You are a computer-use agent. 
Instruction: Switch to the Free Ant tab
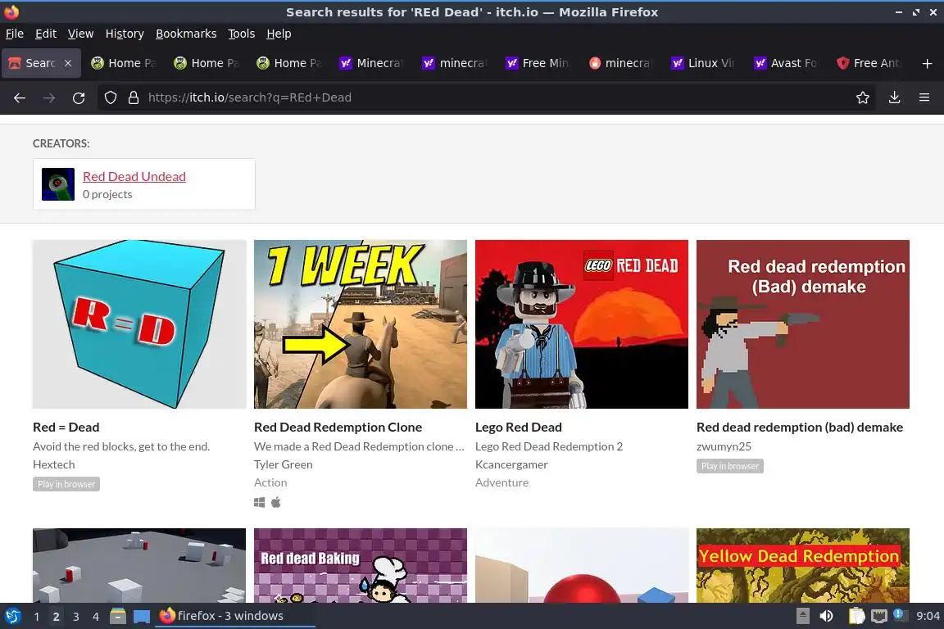point(869,63)
